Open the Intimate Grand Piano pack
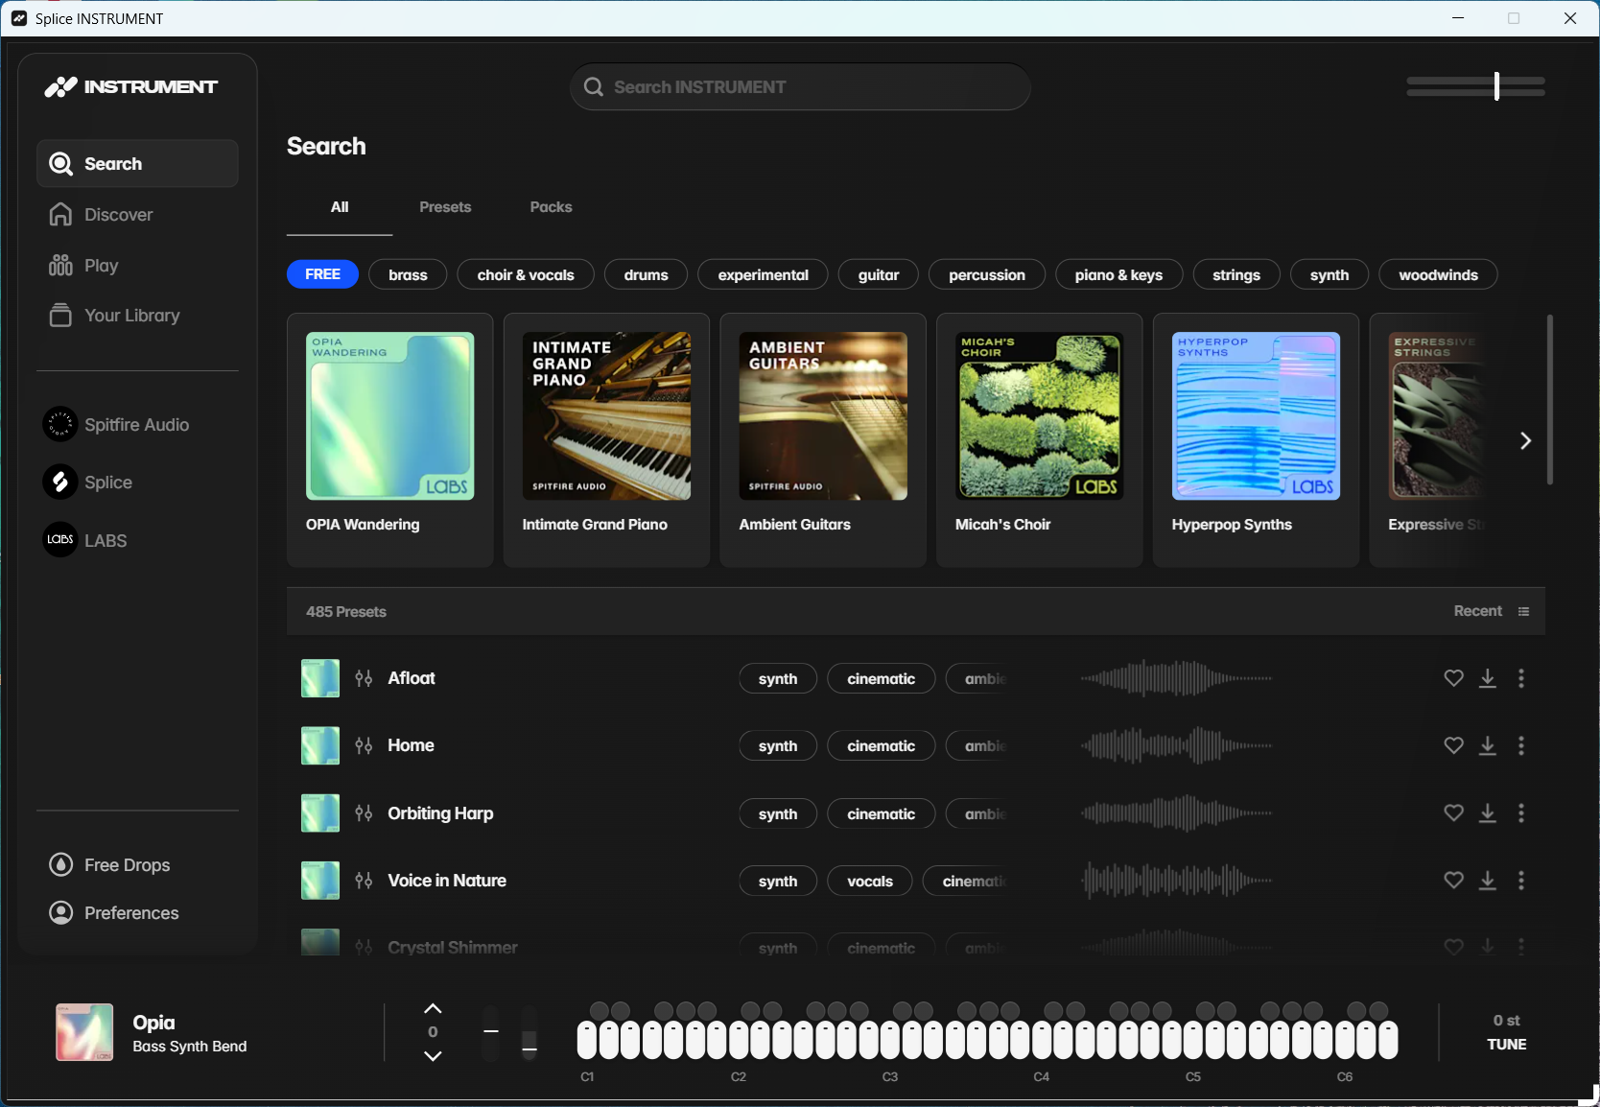Viewport: 1600px width, 1107px height. coord(606,440)
